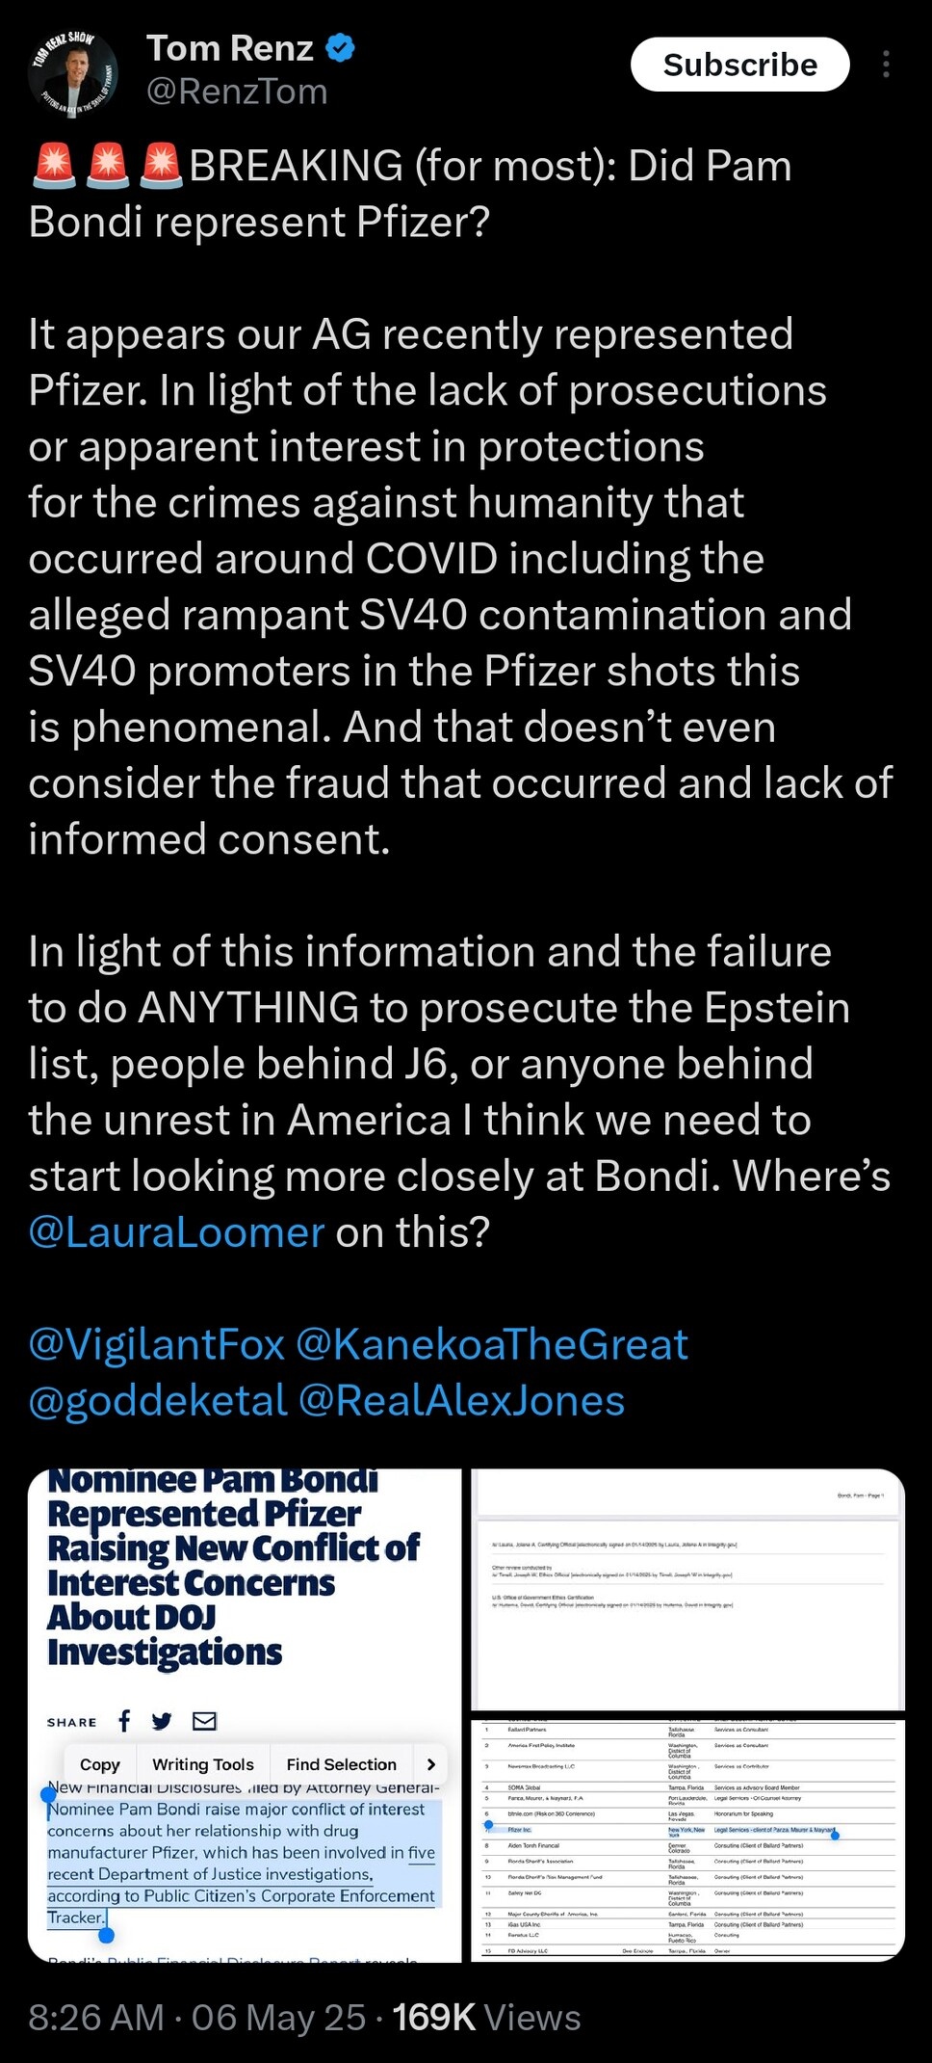
Task: Click the email envelope share icon
Action: (x=204, y=1721)
